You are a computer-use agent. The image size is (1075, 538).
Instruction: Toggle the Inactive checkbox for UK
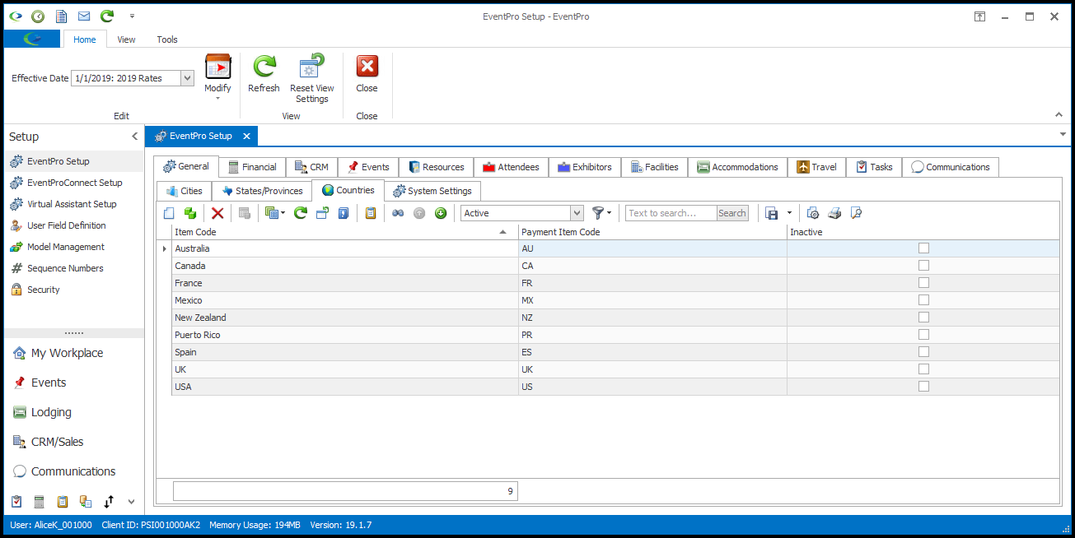click(923, 369)
